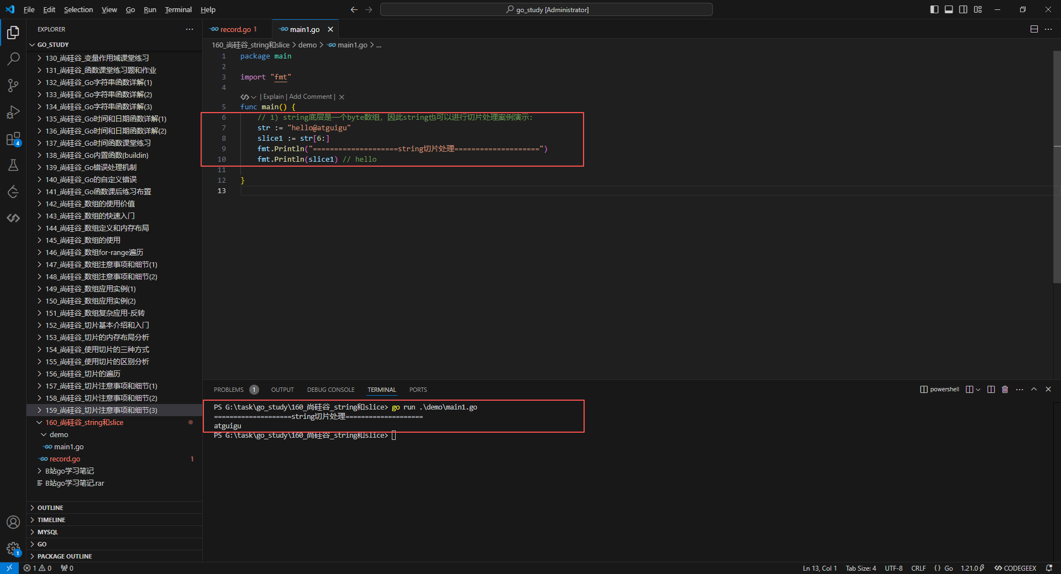Maximize the panel size with chevron

point(1034,390)
